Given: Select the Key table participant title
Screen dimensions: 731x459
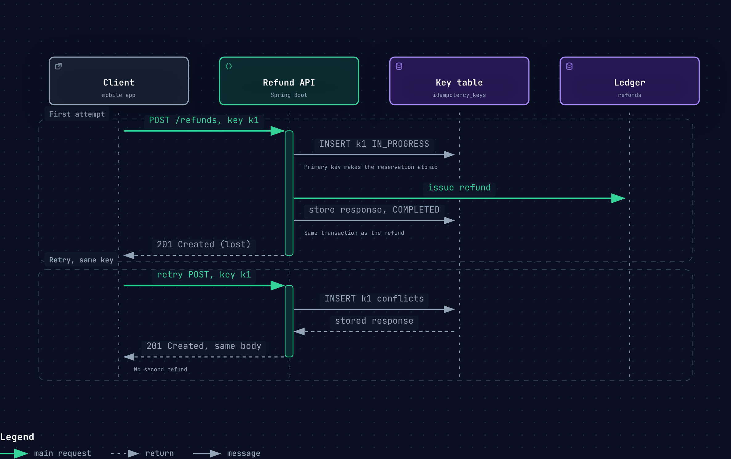Looking at the screenshot, I should (x=459, y=82).
